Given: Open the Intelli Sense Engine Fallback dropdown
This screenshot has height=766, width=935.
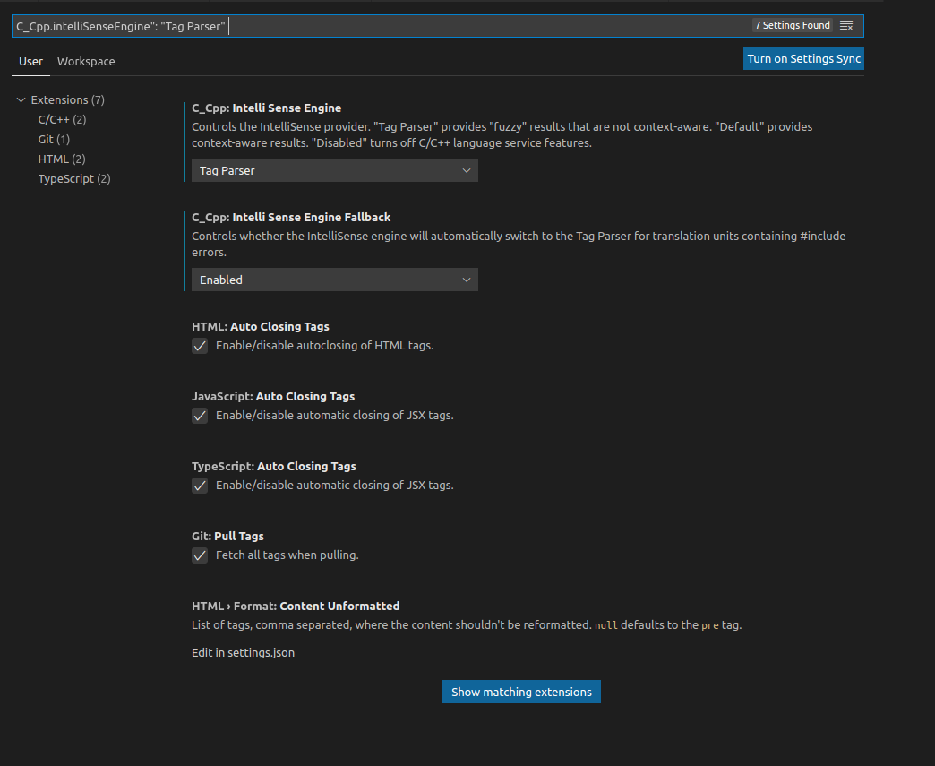Looking at the screenshot, I should (335, 280).
